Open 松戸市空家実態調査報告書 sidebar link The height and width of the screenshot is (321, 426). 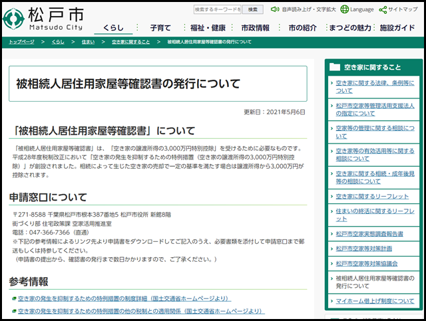pyautogui.click(x=369, y=234)
